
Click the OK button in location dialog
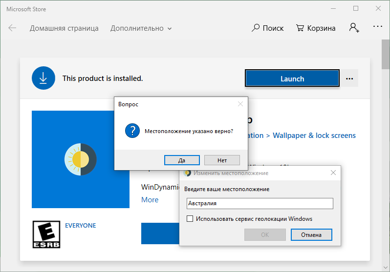pyautogui.click(x=265, y=234)
